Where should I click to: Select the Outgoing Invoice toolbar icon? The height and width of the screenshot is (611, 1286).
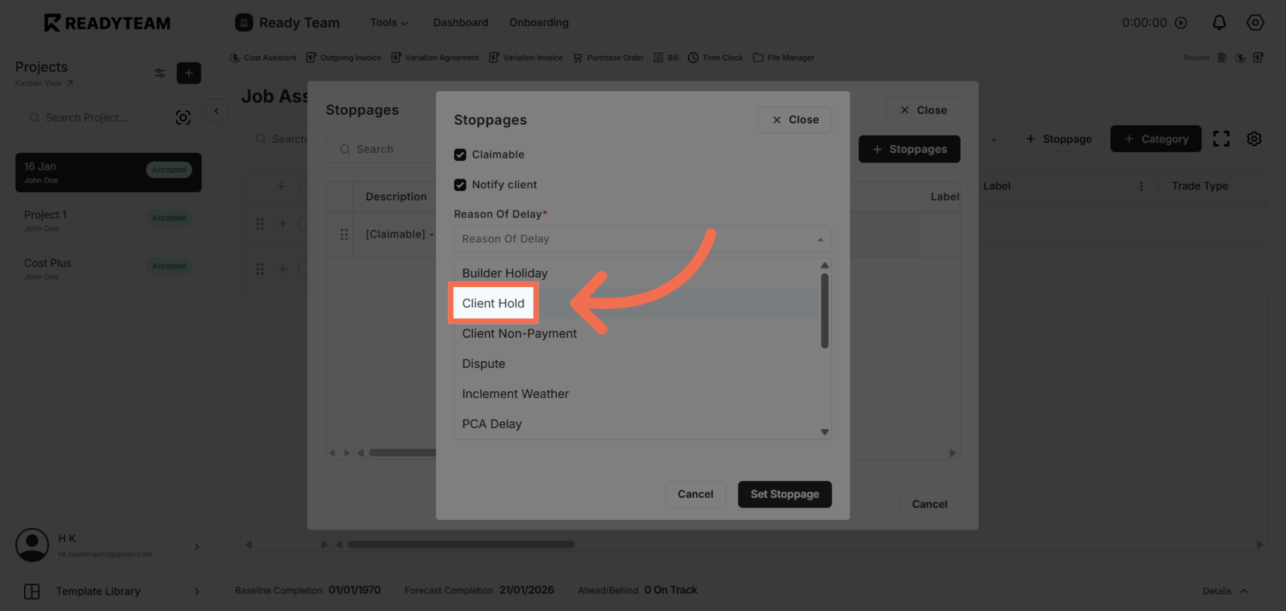pos(343,57)
